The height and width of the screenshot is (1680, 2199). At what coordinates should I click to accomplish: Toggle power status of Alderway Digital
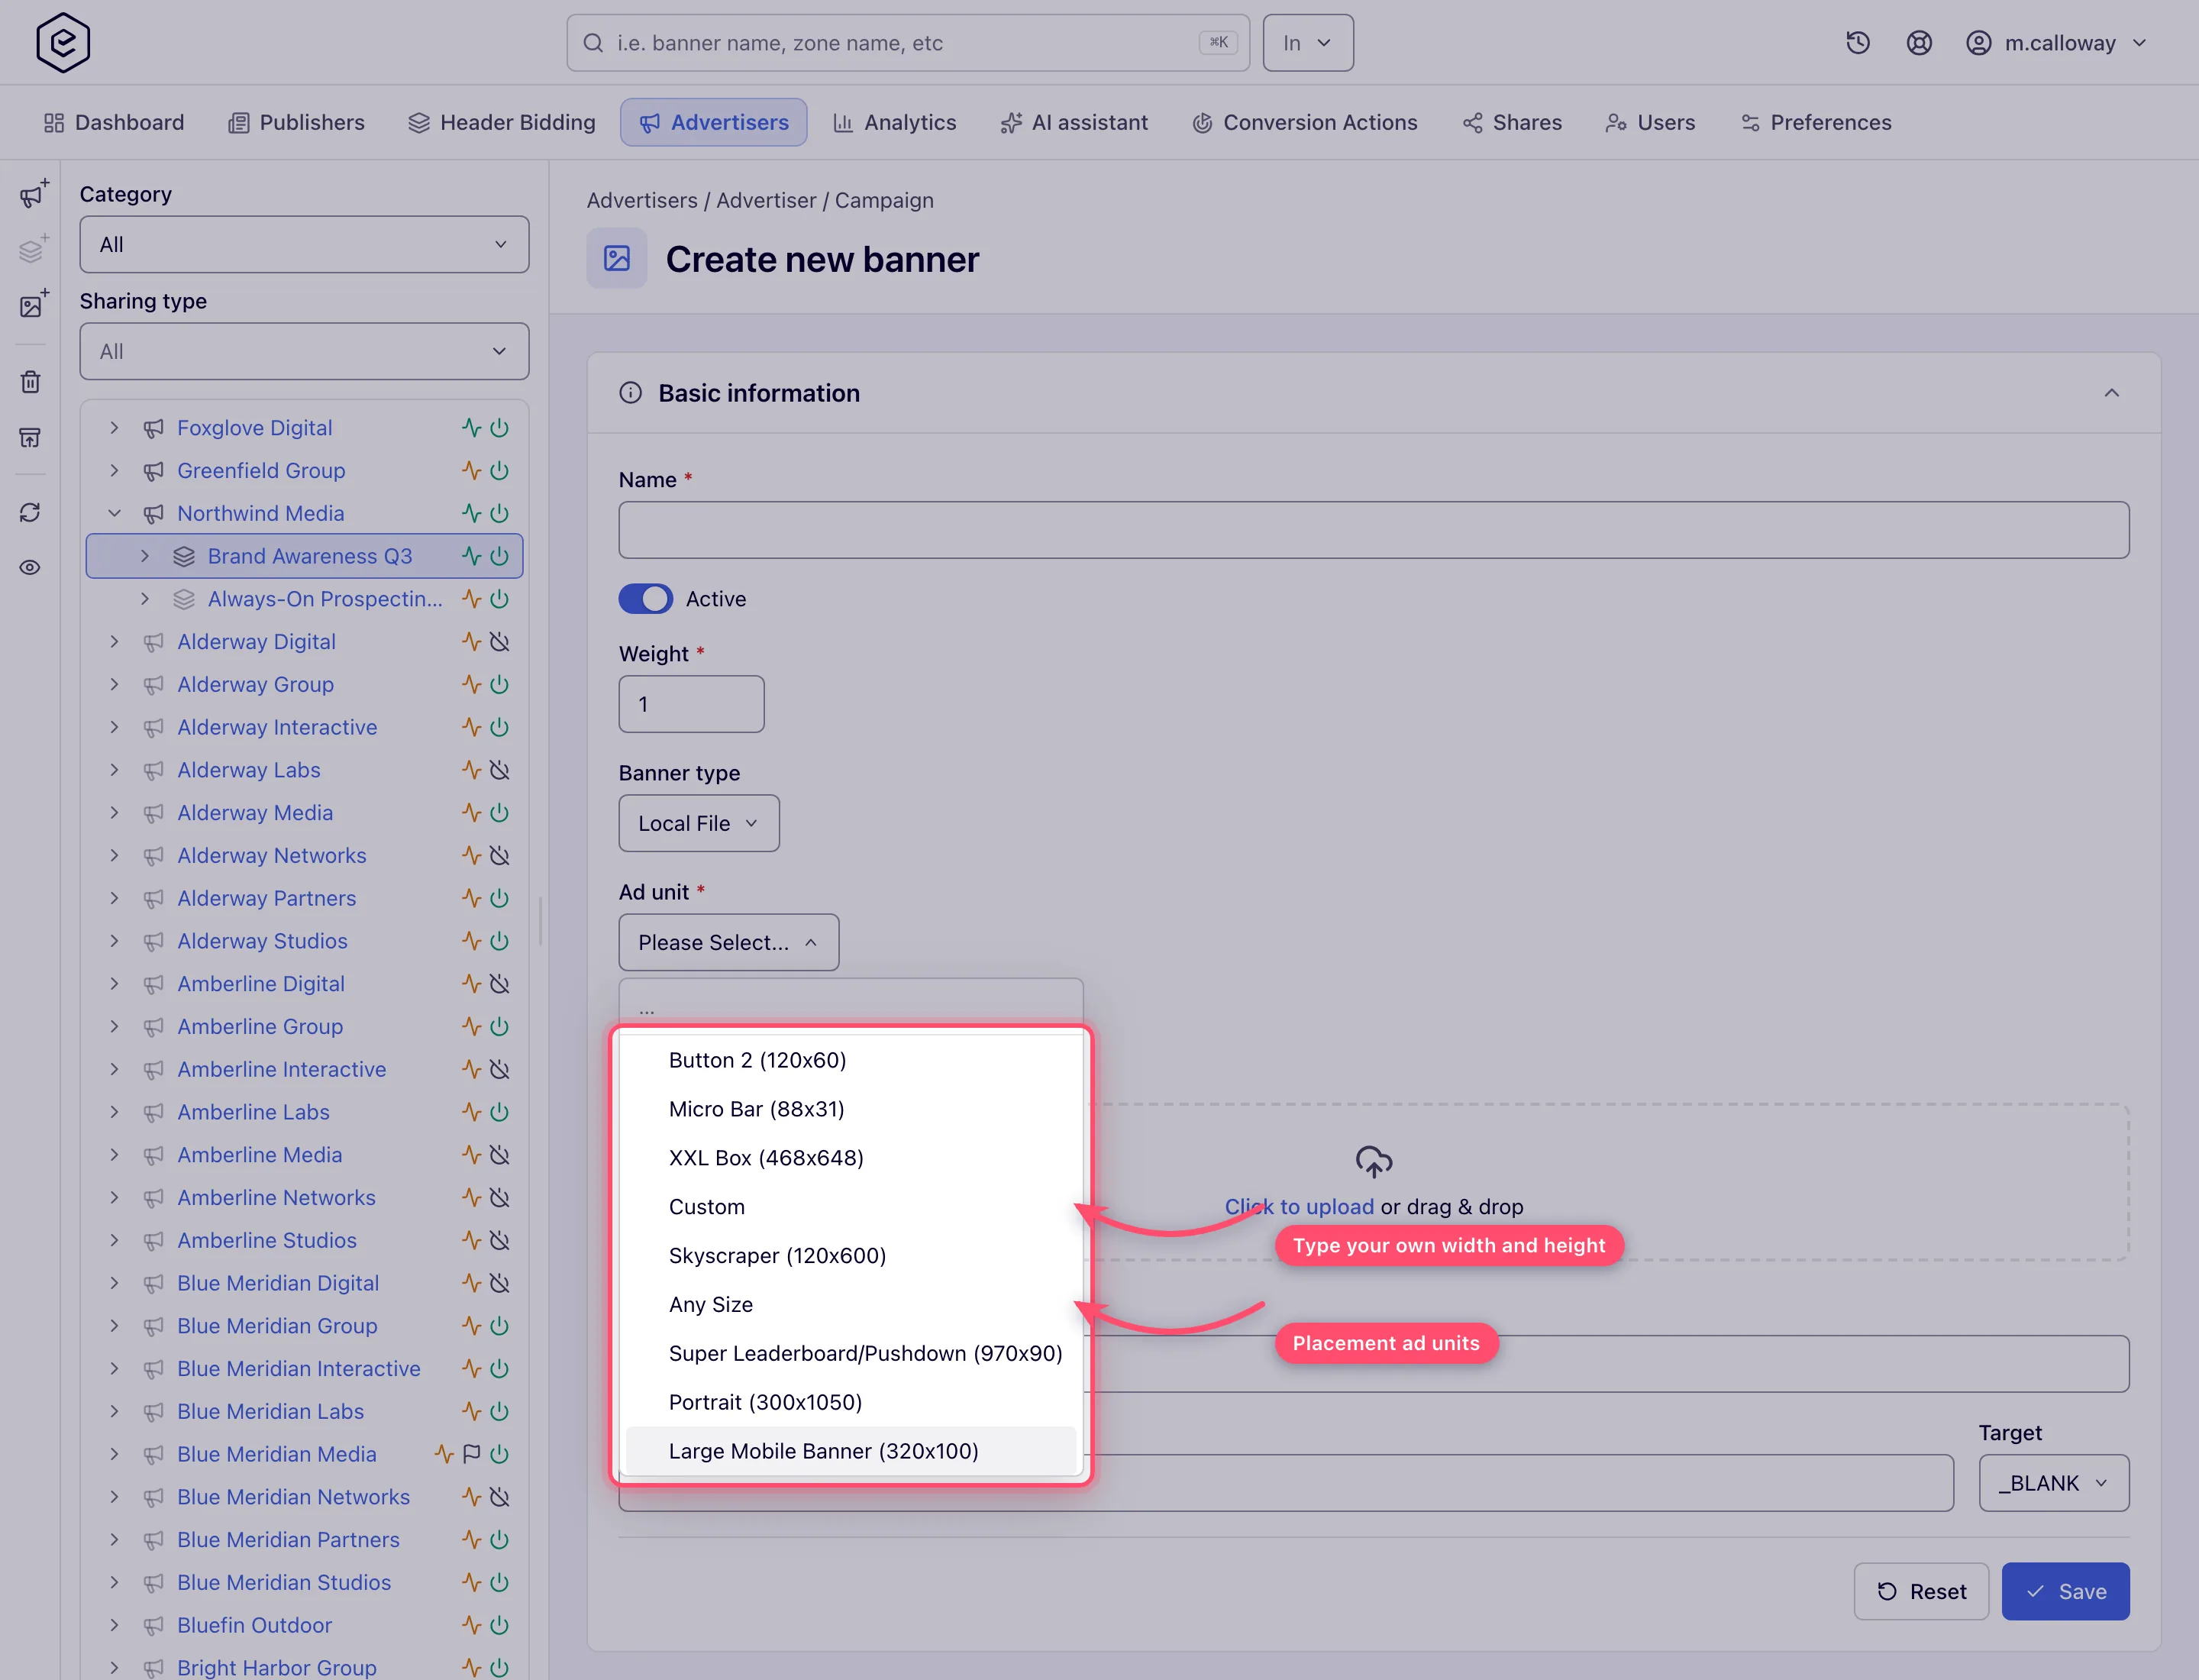[x=500, y=641]
